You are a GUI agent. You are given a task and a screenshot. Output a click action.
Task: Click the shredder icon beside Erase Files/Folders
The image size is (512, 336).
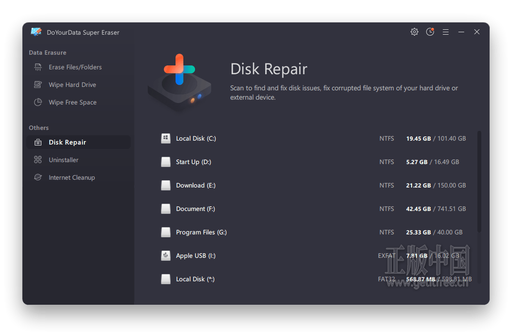(38, 67)
